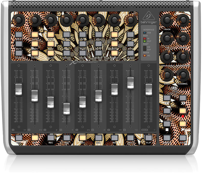Click the Behringer logo

[x=149, y=21]
